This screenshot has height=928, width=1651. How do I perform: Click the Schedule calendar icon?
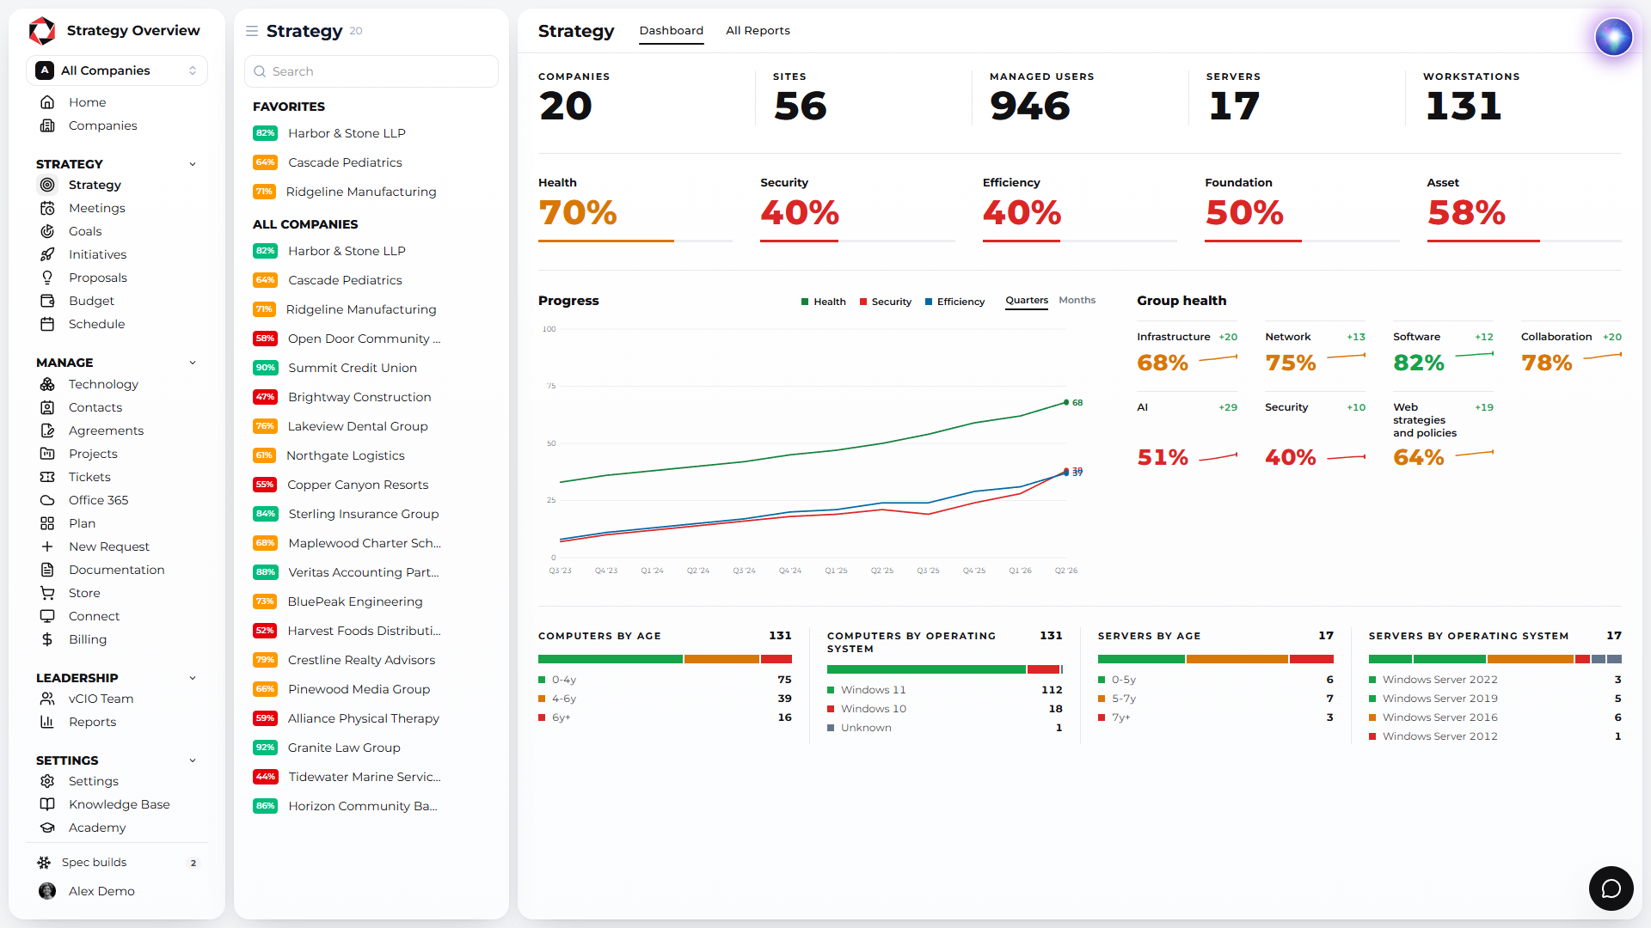click(47, 324)
